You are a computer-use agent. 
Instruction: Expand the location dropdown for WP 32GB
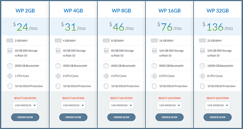(217, 105)
